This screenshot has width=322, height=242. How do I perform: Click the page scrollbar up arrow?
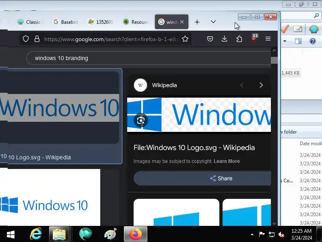coord(274,50)
